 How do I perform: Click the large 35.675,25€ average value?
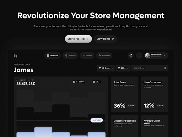tap(26, 84)
